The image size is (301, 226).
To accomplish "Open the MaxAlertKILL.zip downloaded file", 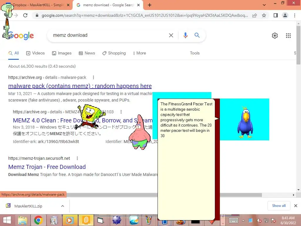I will point(28,206).
